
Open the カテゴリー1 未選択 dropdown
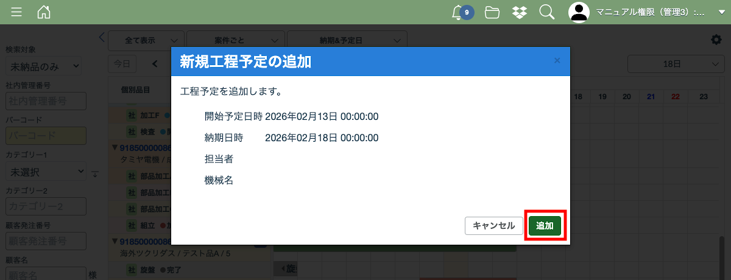pyautogui.click(x=46, y=172)
